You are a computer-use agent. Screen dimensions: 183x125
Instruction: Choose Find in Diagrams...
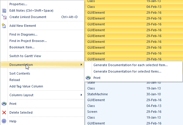coord(23,34)
